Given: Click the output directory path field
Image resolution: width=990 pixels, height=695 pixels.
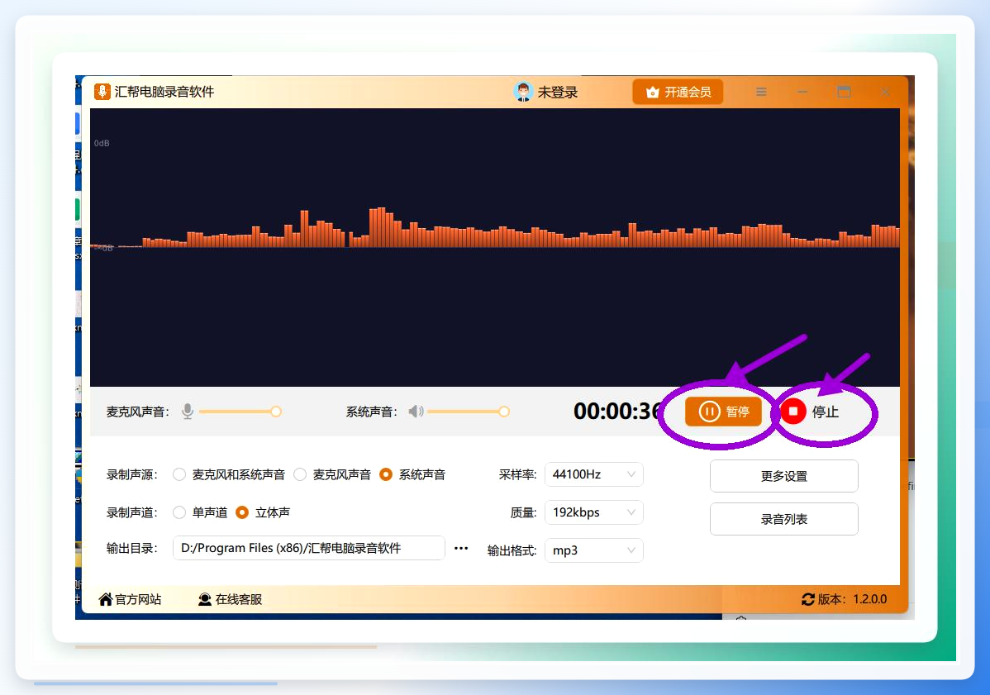Looking at the screenshot, I should coord(309,548).
